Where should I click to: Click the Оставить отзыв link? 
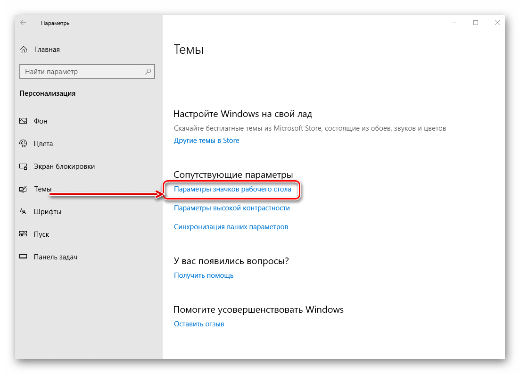pos(199,324)
